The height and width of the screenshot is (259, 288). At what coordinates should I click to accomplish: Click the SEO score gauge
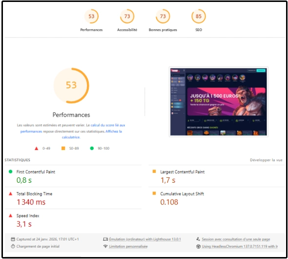199,16
